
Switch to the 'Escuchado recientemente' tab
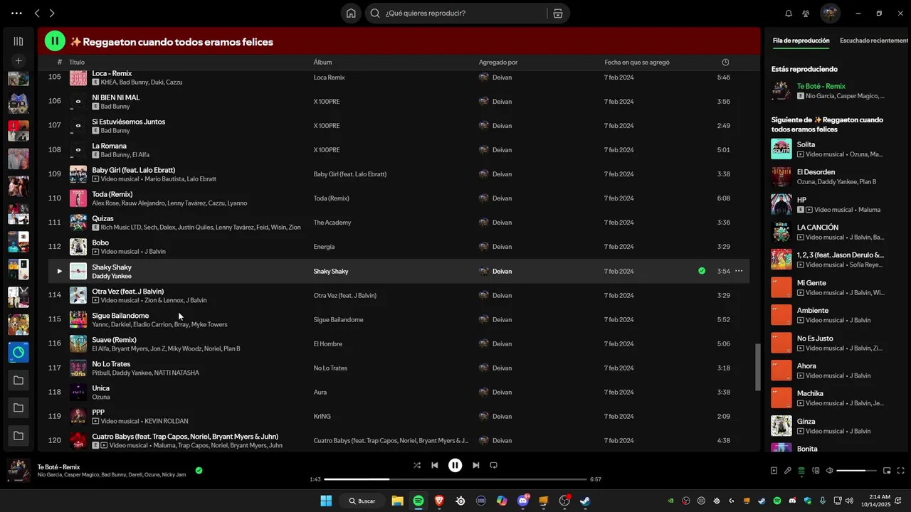(x=875, y=41)
